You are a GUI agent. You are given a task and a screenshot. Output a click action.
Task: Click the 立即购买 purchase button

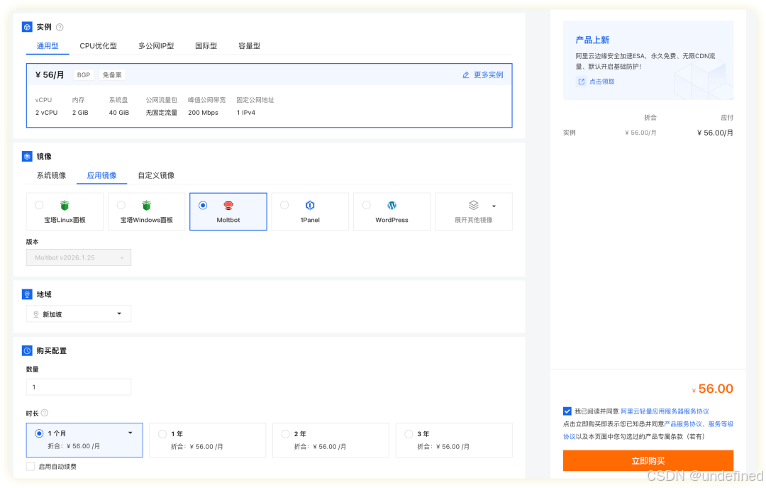tap(648, 460)
